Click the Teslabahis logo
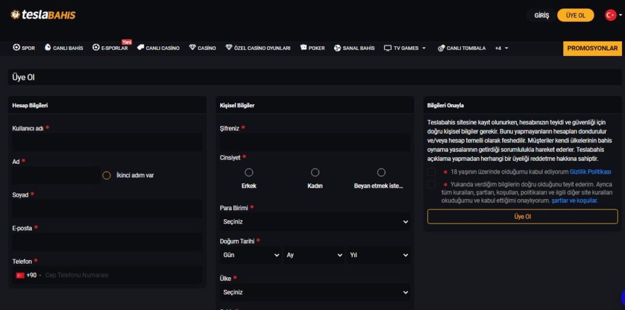This screenshot has height=310, width=625. pos(43,15)
